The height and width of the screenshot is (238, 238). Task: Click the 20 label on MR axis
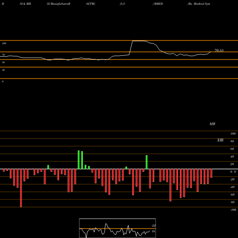232,164
